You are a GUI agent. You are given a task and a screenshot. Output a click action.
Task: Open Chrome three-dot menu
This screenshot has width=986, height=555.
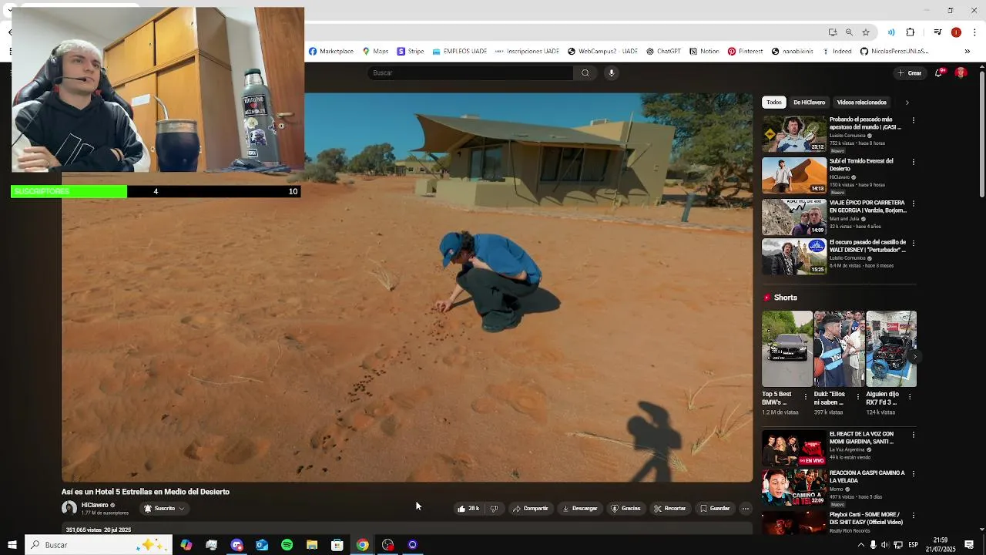pyautogui.click(x=975, y=32)
